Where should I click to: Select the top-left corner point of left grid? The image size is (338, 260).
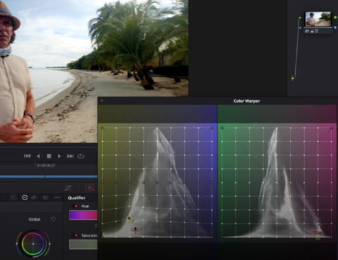[x=103, y=128]
